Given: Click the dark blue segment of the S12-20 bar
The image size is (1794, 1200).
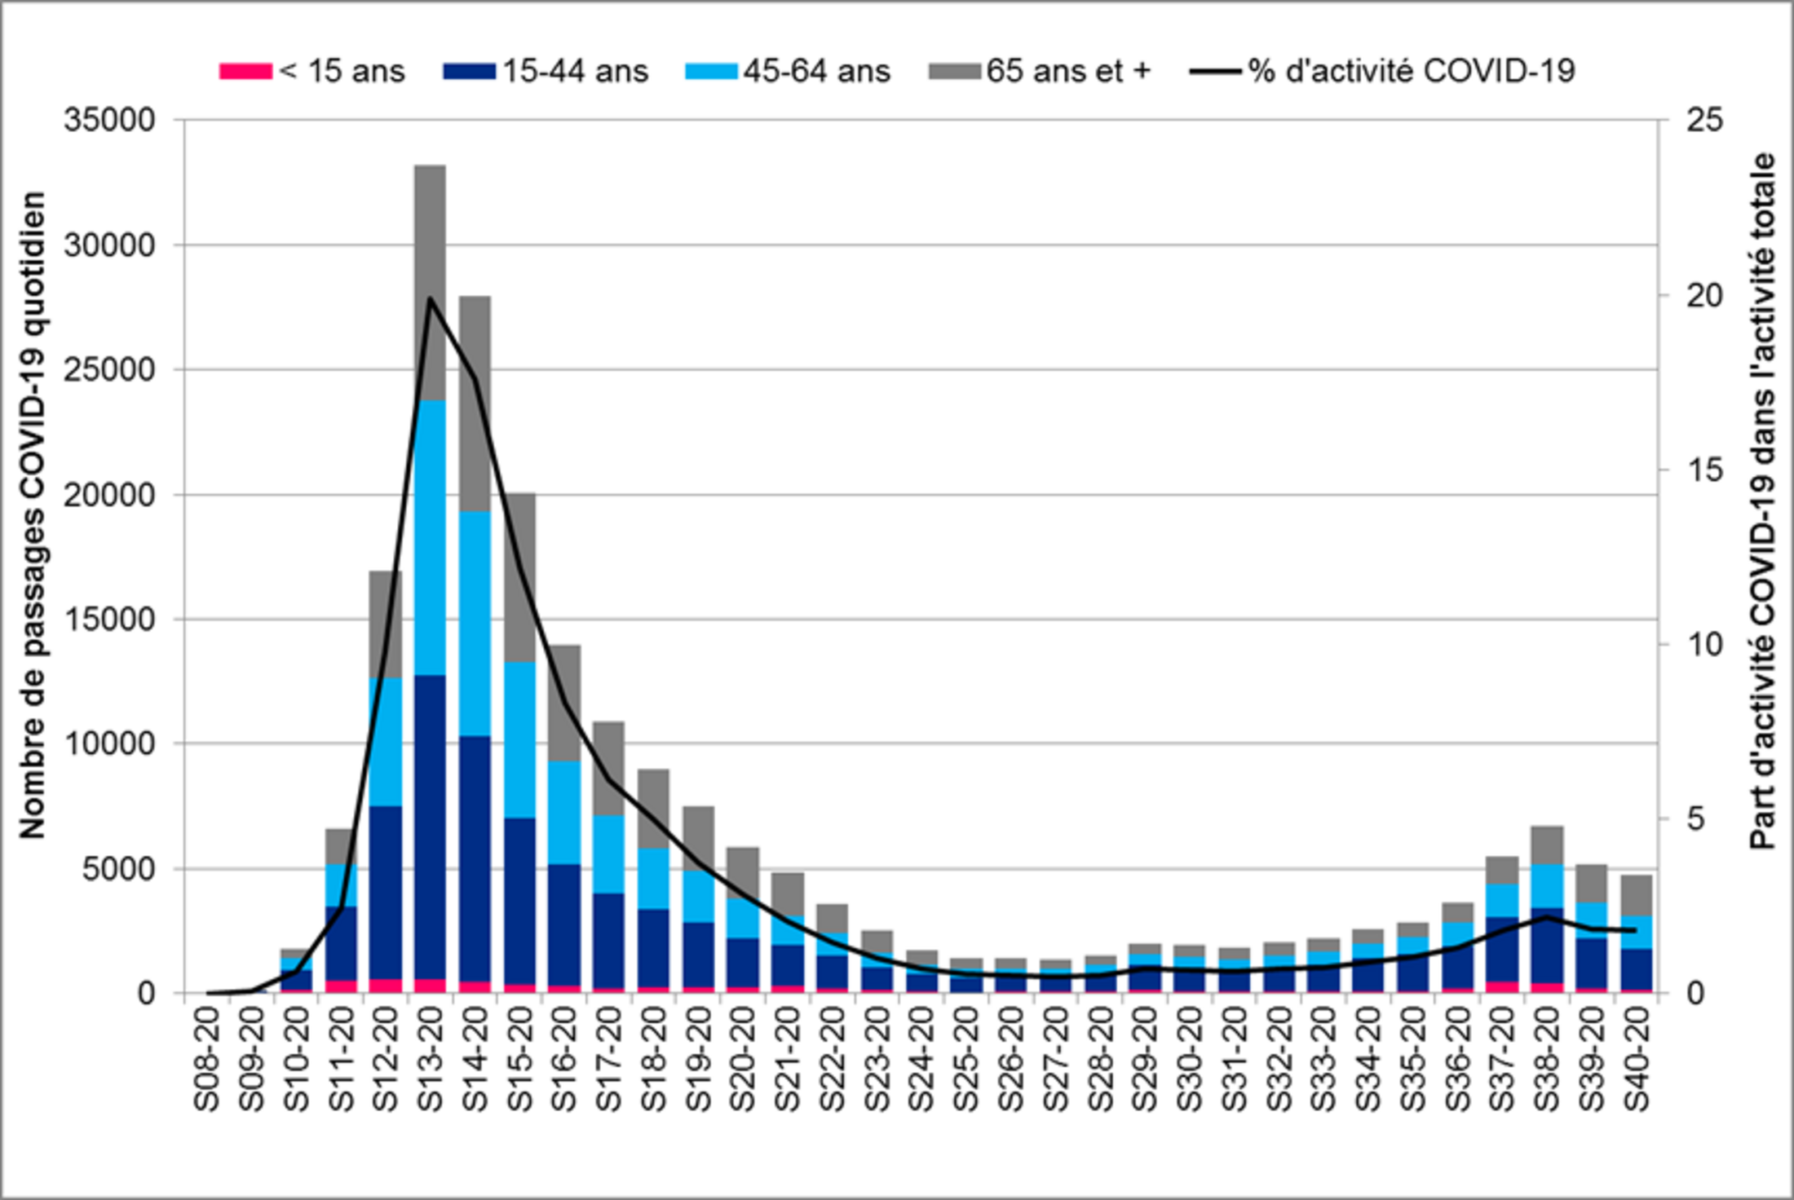Looking at the screenshot, I should (385, 893).
